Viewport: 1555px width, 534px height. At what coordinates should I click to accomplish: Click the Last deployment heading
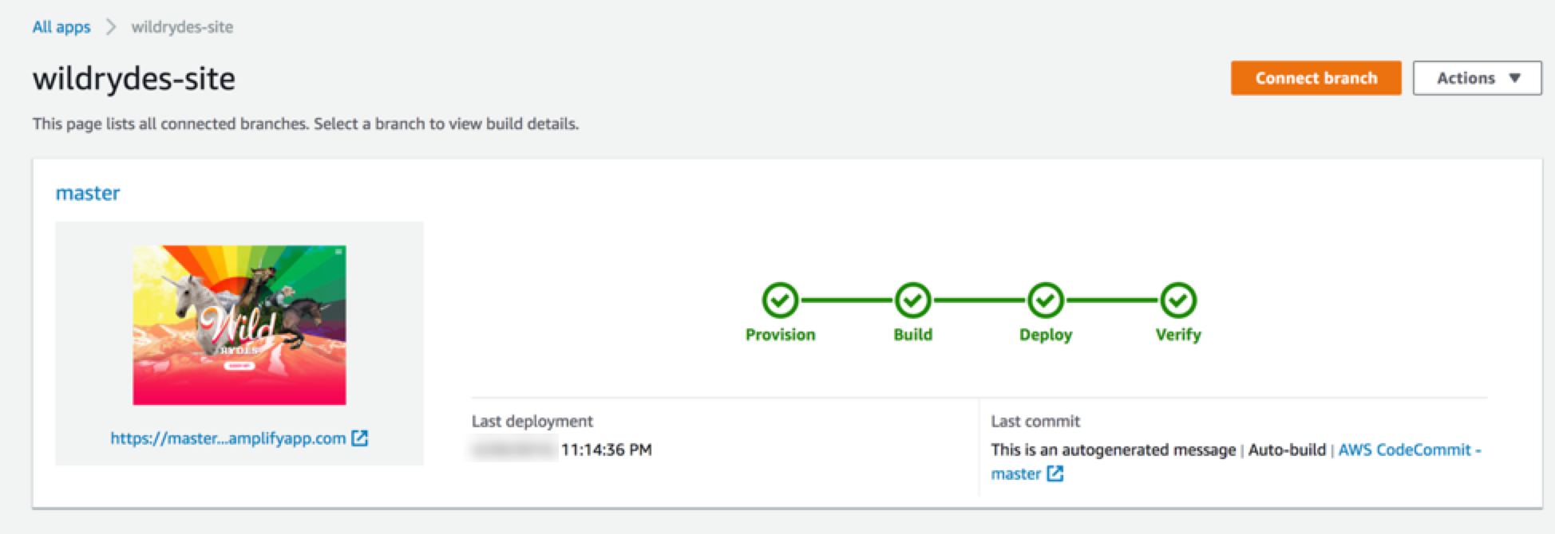click(x=532, y=422)
